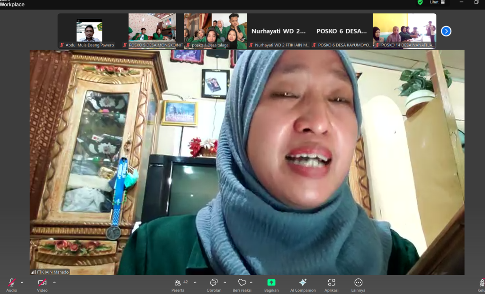Expand the arrow next to Obrolan
Screen dimensions: 485x294
pos(225,283)
